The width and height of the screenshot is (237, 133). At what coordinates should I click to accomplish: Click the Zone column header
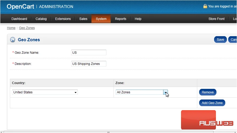[120, 83]
